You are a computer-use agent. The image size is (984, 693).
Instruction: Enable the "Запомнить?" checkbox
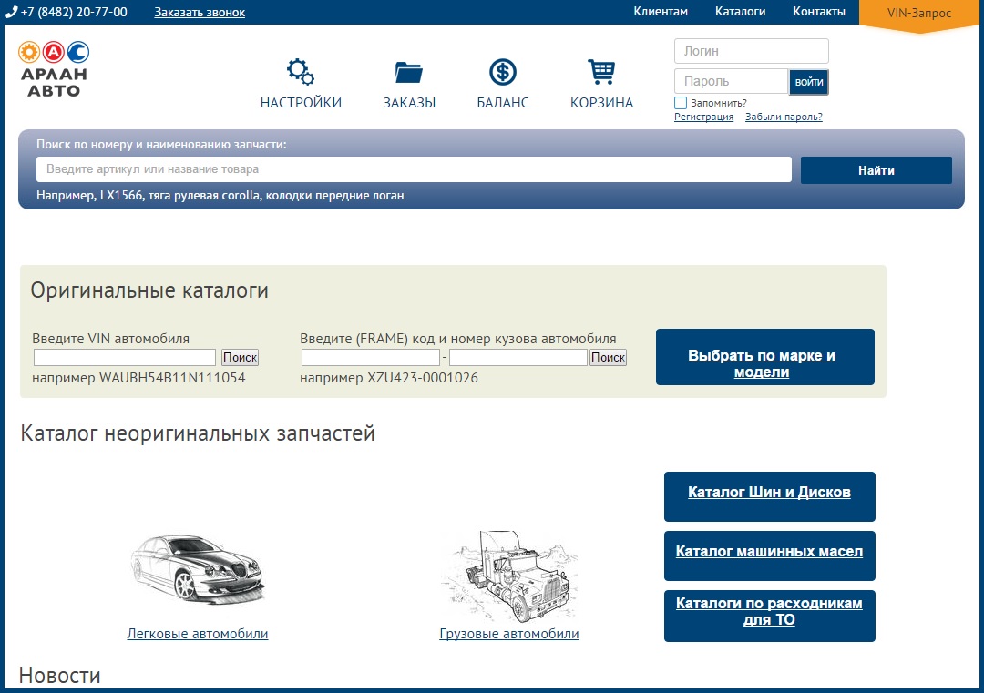click(x=681, y=103)
